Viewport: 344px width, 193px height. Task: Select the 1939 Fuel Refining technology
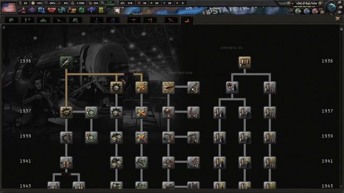pyautogui.click(x=270, y=137)
